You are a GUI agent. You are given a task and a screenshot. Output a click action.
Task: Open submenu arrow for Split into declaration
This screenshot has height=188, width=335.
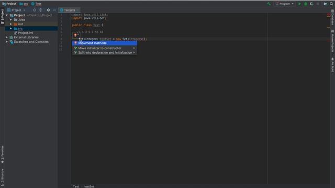point(134,52)
